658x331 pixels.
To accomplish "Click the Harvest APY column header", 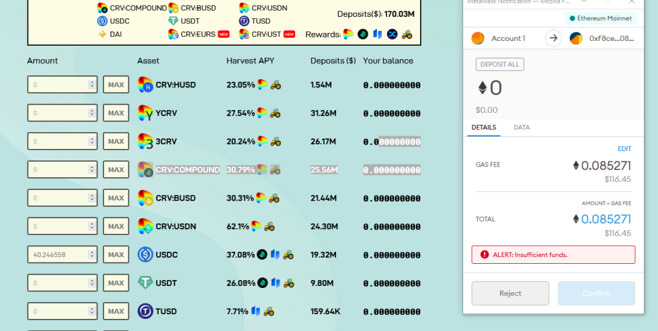I will 250,60.
